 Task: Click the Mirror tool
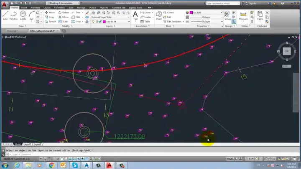(64, 17)
